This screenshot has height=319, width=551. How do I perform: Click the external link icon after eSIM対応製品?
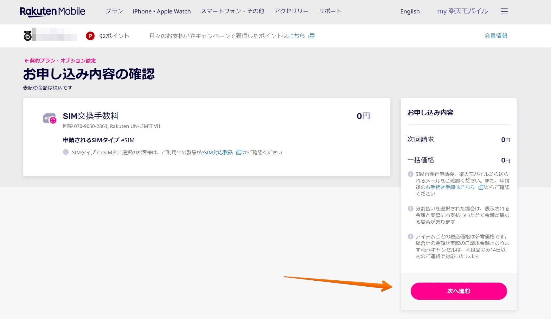(239, 152)
